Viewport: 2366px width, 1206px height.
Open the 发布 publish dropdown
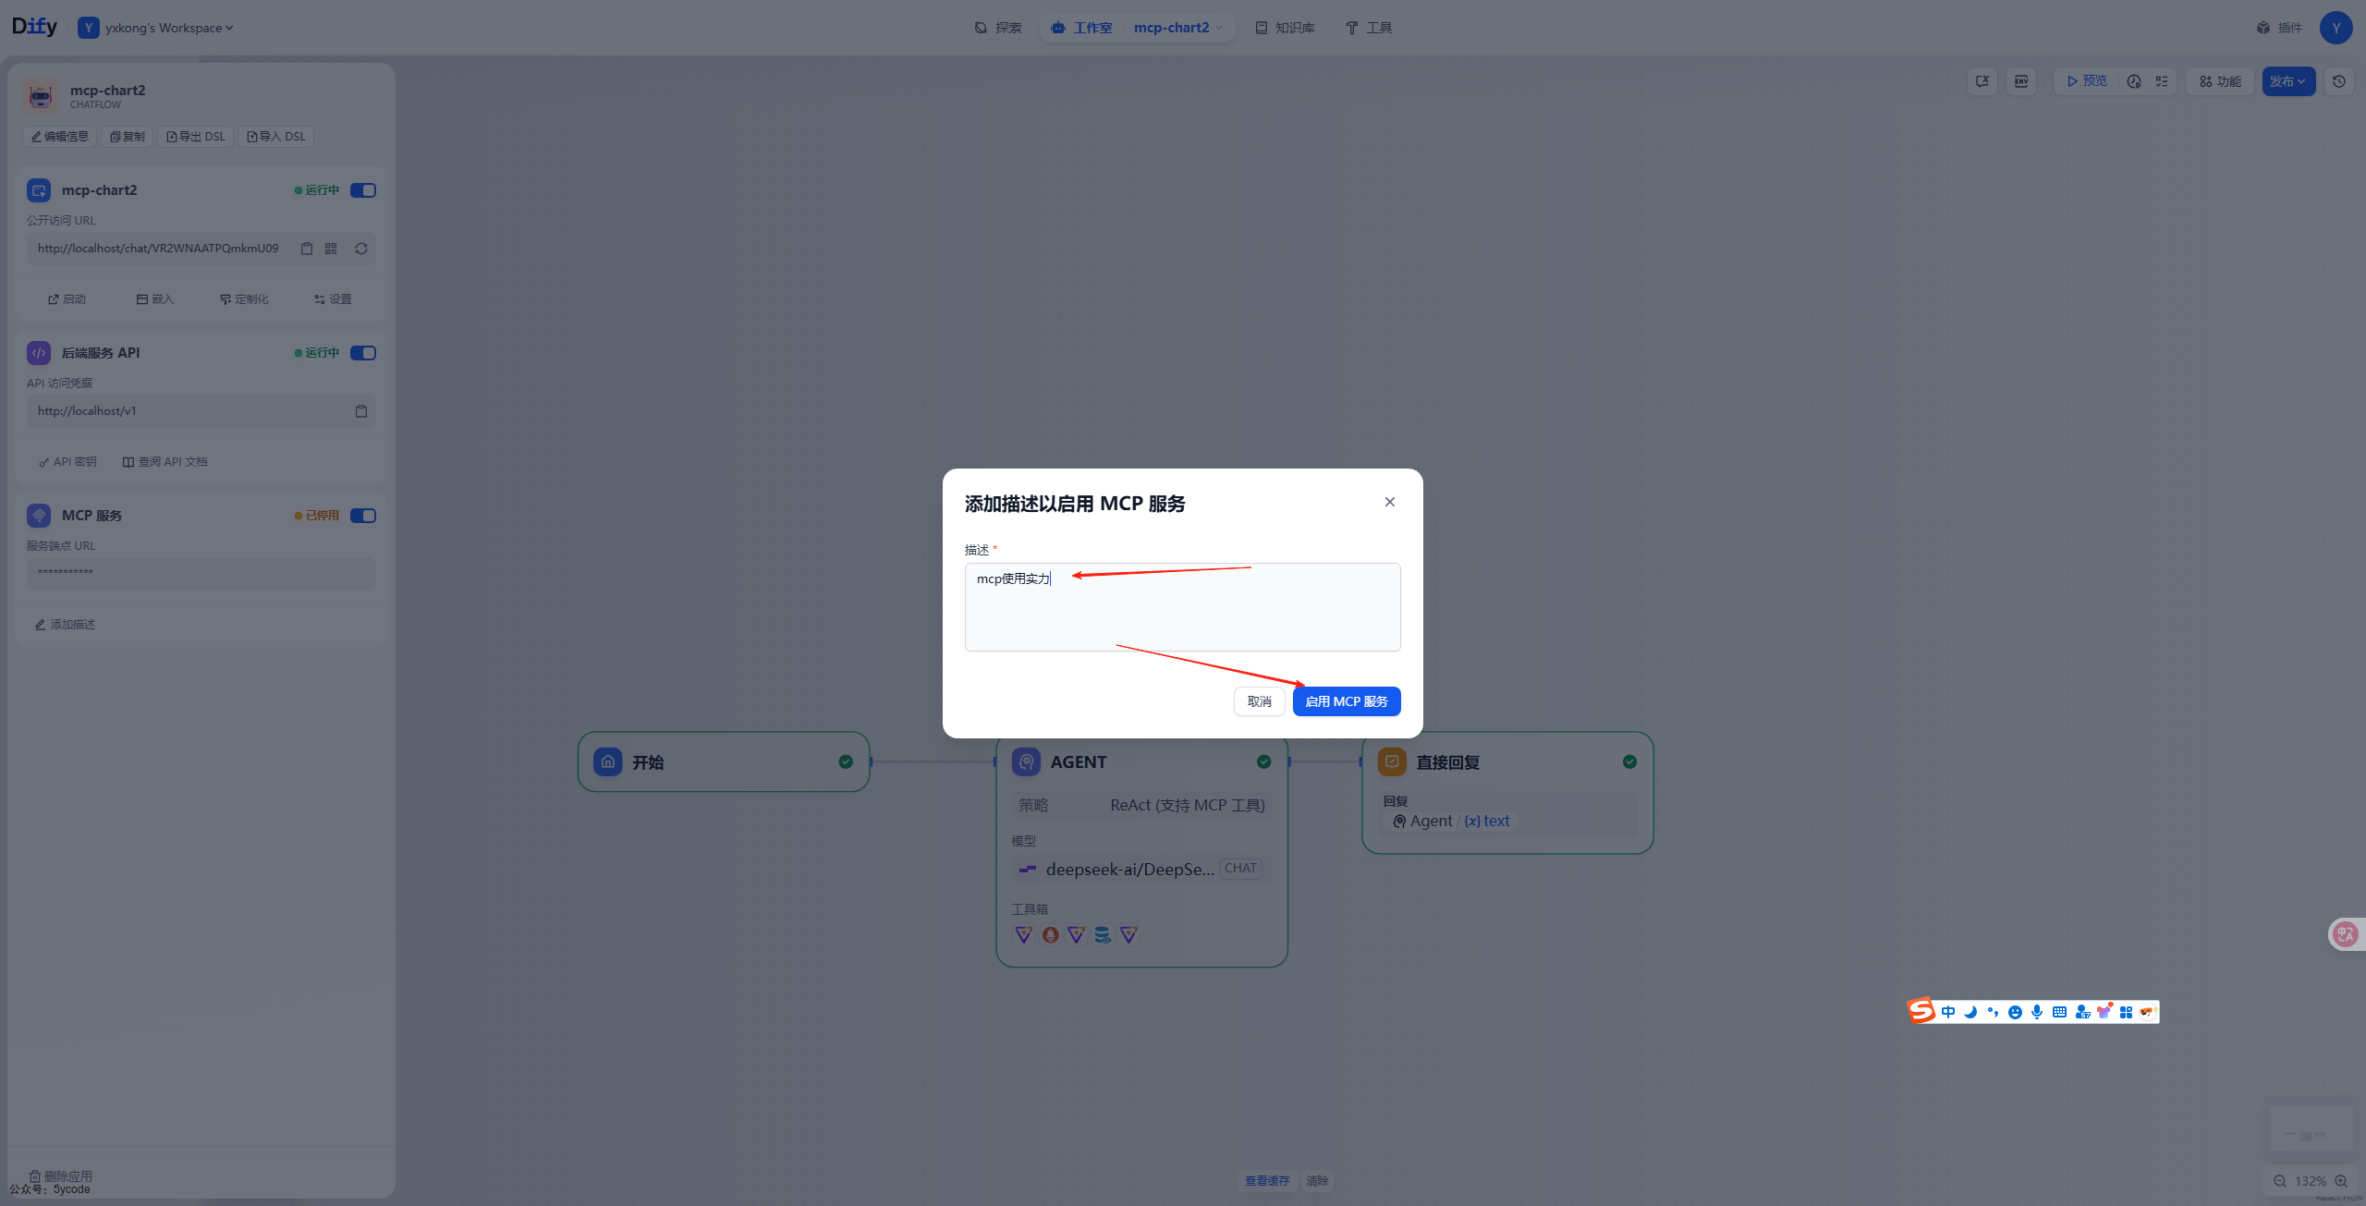(x=2288, y=81)
